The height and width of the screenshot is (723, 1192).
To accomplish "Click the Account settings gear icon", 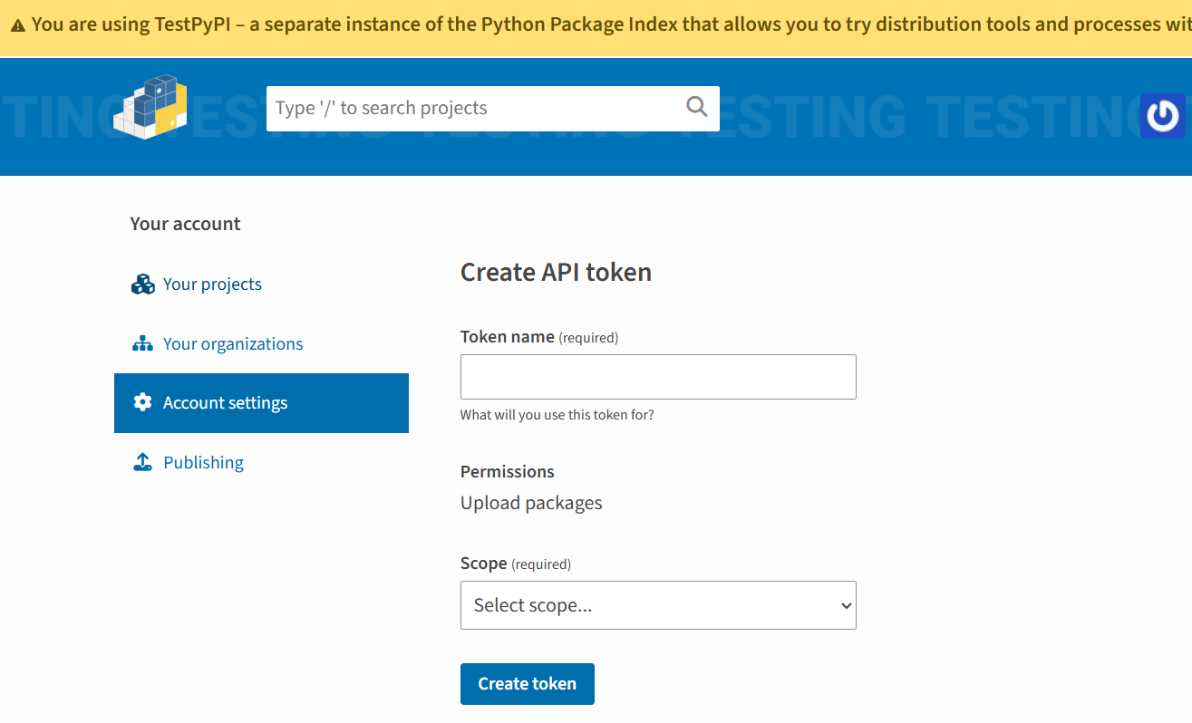I will coord(142,402).
